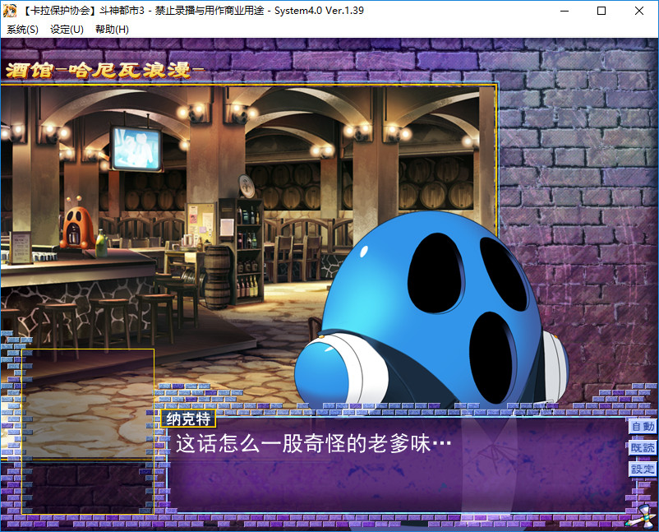The width and height of the screenshot is (659, 532).
Task: Click the speaker name tag 纳克特
Action: [x=188, y=419]
